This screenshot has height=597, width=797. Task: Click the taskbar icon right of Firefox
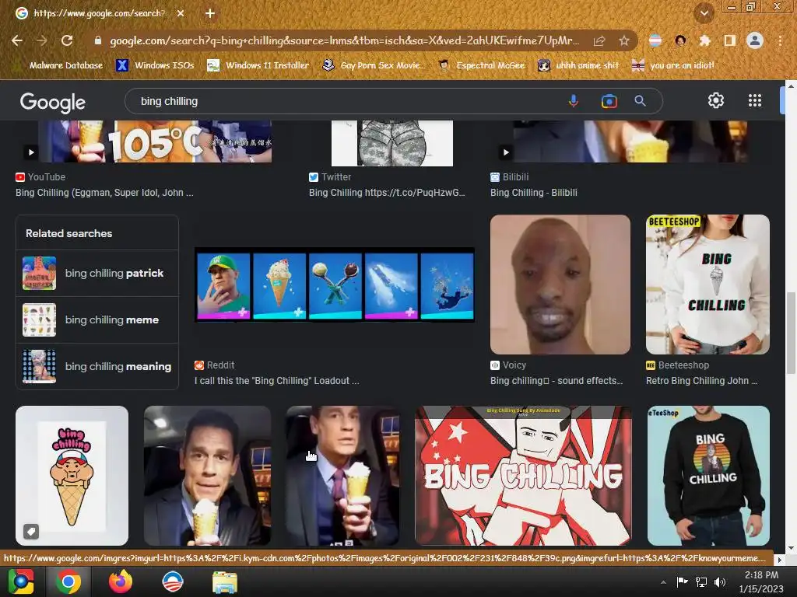click(x=172, y=581)
